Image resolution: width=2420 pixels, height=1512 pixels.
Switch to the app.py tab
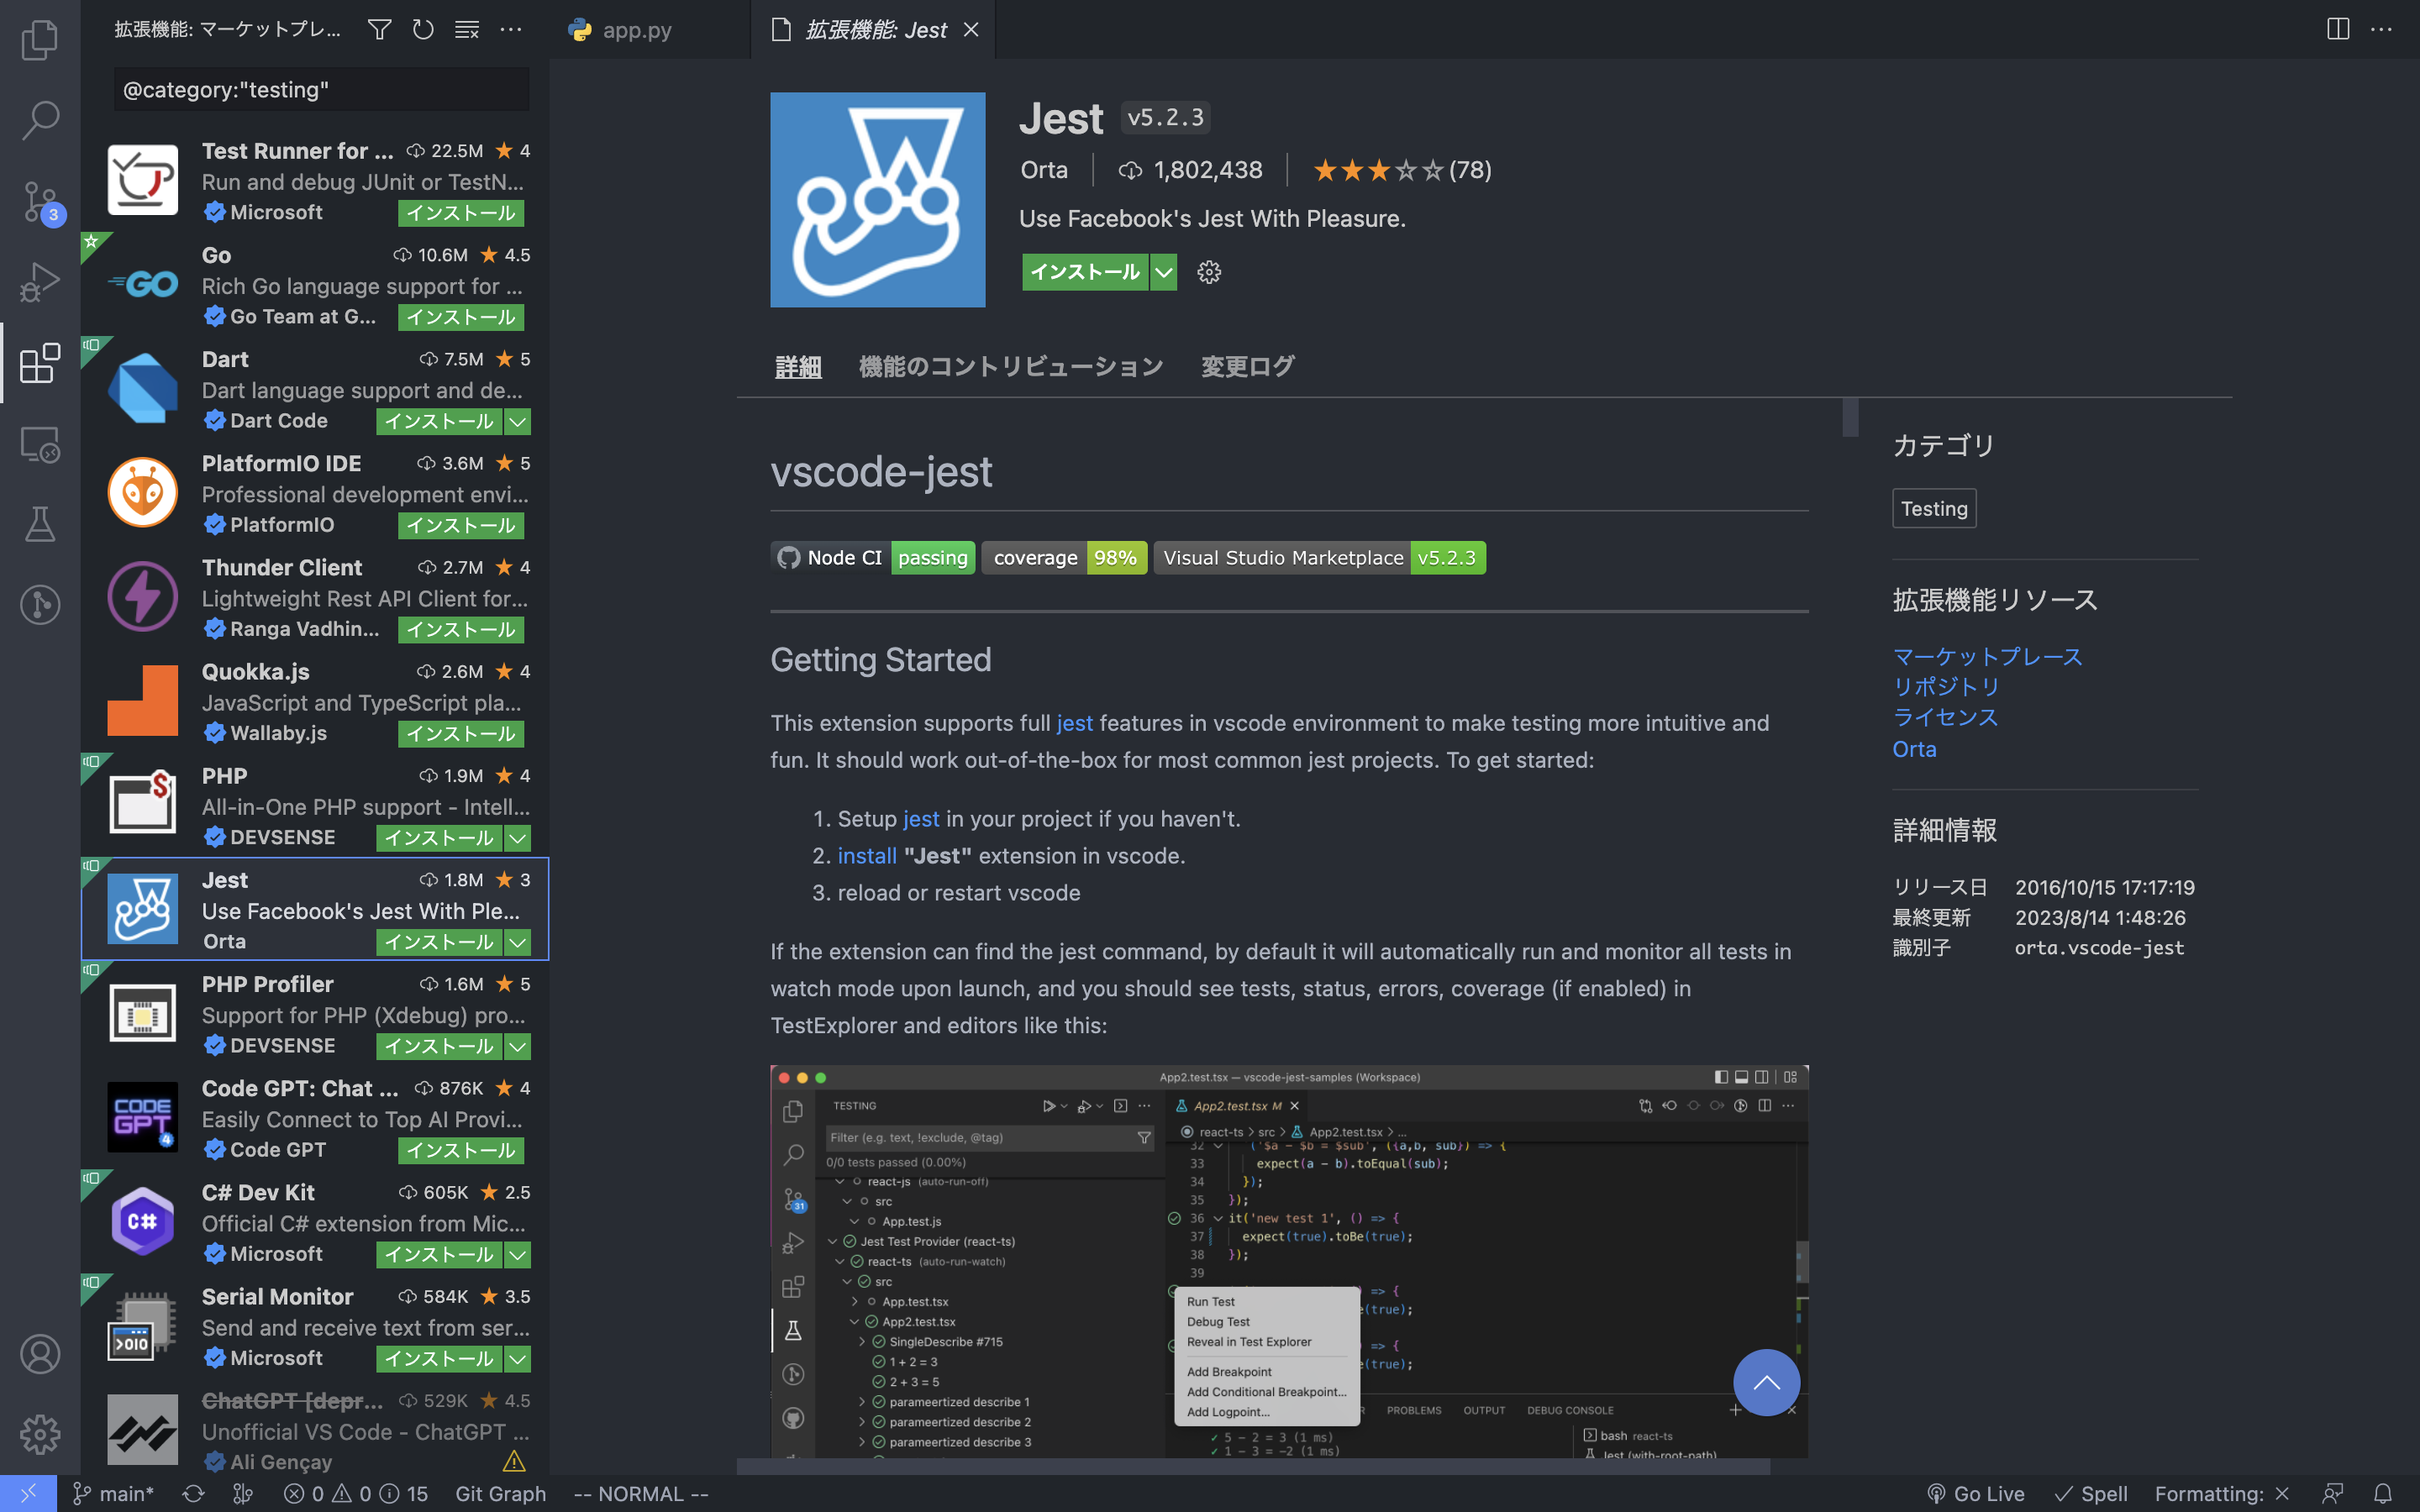(636, 30)
